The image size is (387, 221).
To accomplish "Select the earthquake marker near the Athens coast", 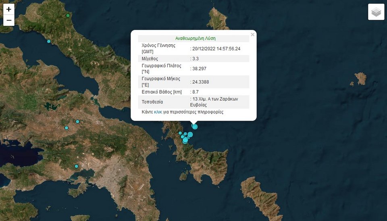I will click(77, 166).
